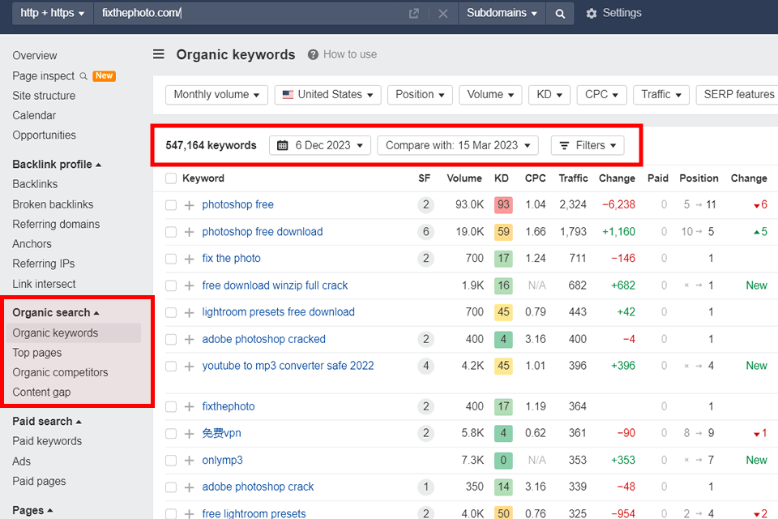Open Organic competitors in sidebar
This screenshot has width=778, height=519.
click(60, 372)
